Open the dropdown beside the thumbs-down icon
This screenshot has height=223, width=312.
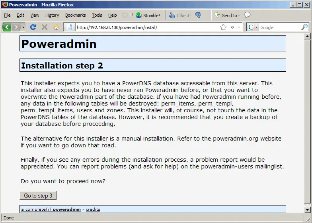[x=208, y=15]
